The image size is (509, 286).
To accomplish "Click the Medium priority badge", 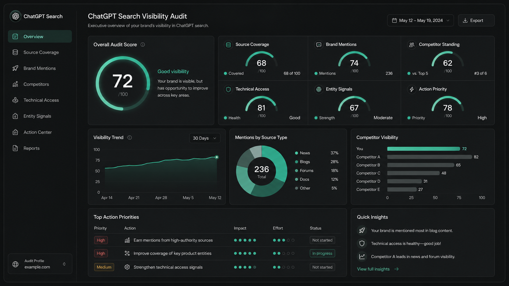I will click(x=104, y=267).
